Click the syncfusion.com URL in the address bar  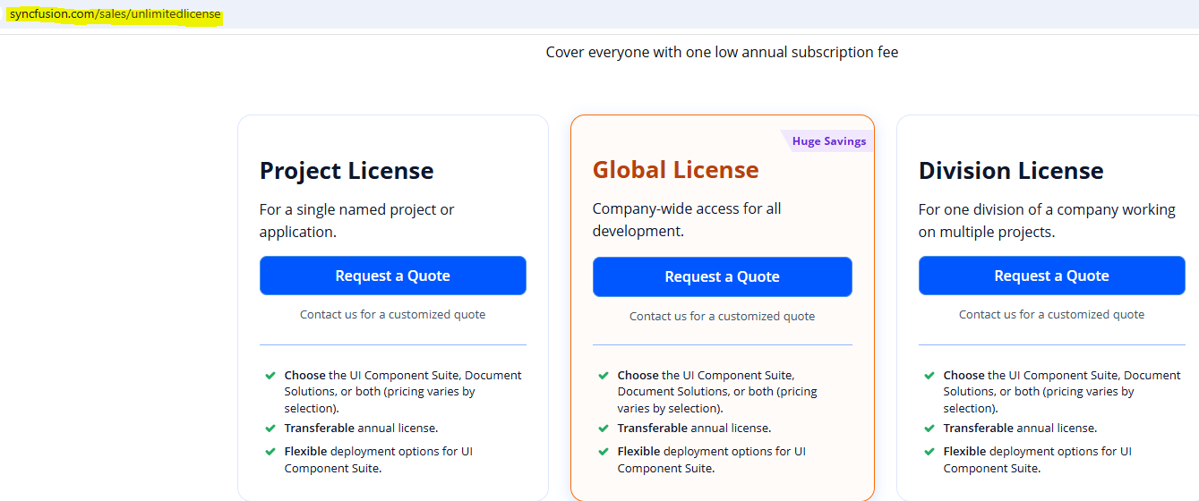(x=115, y=14)
